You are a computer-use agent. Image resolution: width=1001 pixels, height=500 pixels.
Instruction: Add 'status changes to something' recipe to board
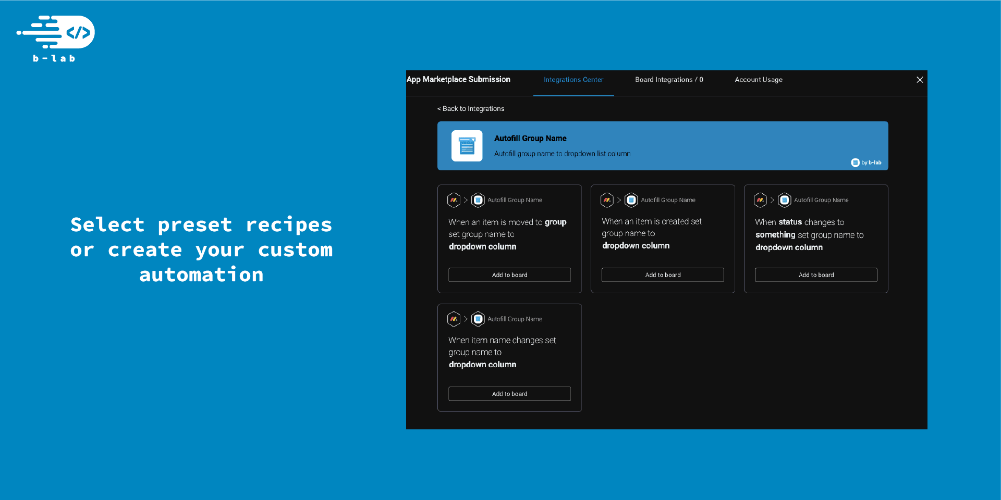[x=816, y=275]
